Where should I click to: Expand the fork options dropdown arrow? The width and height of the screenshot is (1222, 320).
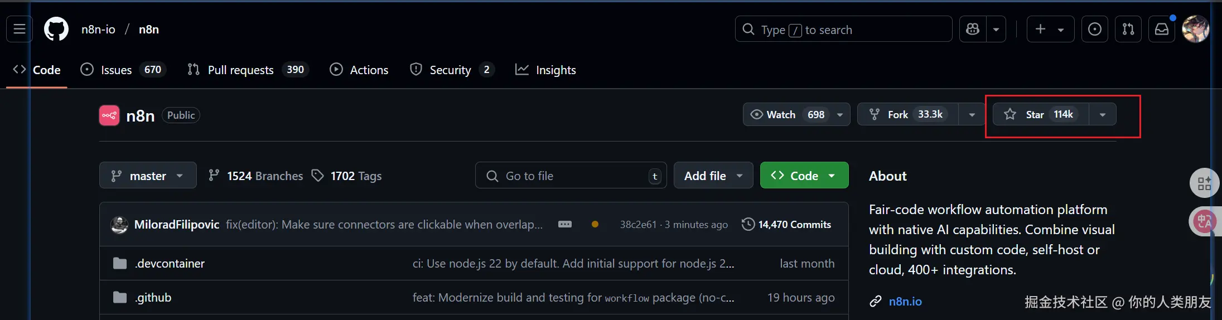[x=972, y=114]
